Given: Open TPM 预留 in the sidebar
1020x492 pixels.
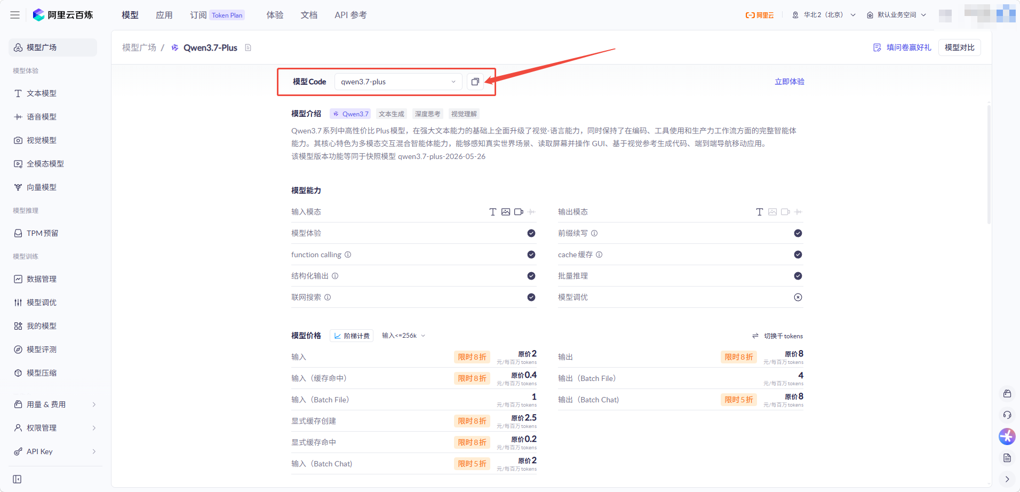Looking at the screenshot, I should point(53,233).
